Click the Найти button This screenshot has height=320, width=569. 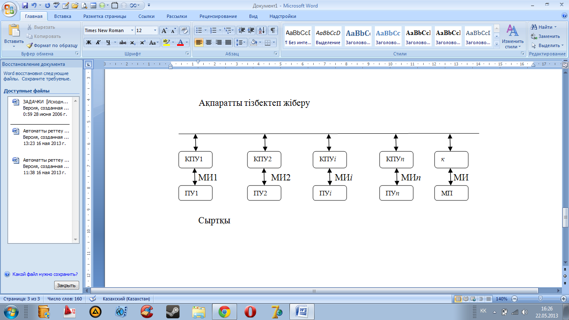point(544,27)
